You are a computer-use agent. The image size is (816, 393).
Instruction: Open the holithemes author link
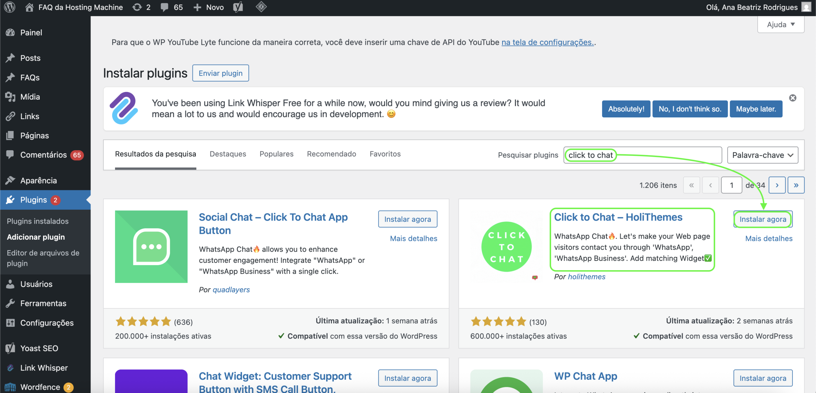click(586, 277)
